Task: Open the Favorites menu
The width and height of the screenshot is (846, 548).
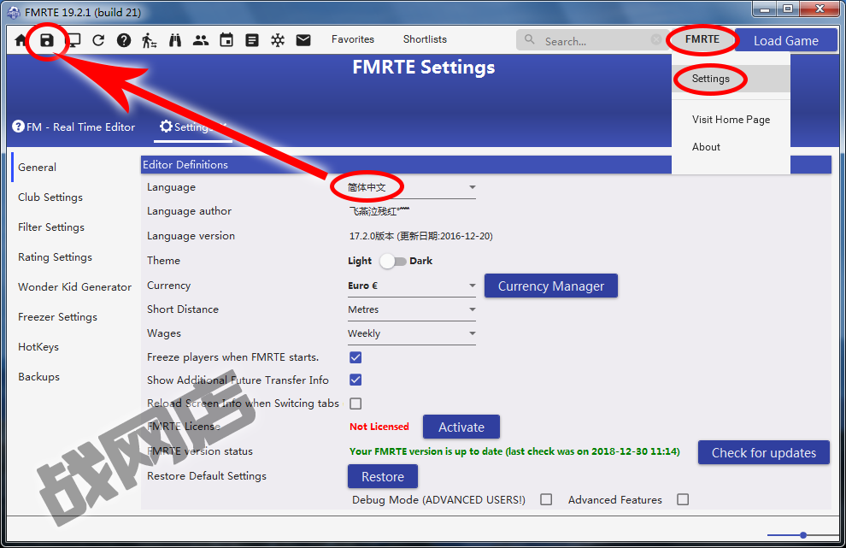Action: [353, 39]
